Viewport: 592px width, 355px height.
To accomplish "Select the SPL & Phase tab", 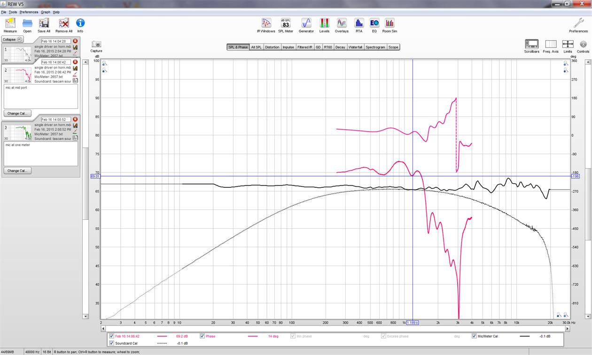I will pyautogui.click(x=238, y=47).
